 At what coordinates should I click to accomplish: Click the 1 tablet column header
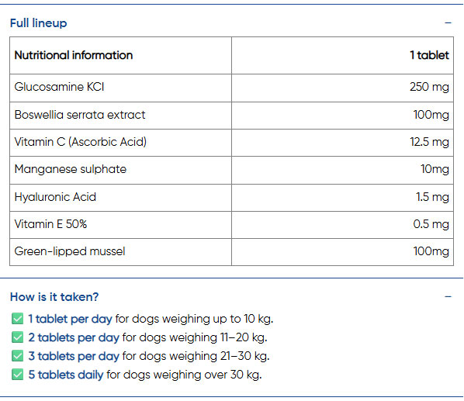[x=342, y=55]
